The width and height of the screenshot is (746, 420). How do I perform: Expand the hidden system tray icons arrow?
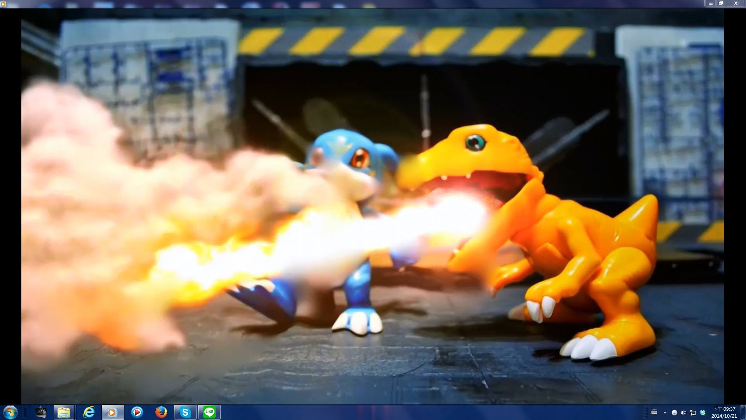click(665, 413)
